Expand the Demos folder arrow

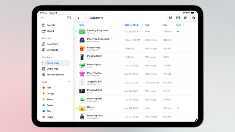(x=76, y=108)
